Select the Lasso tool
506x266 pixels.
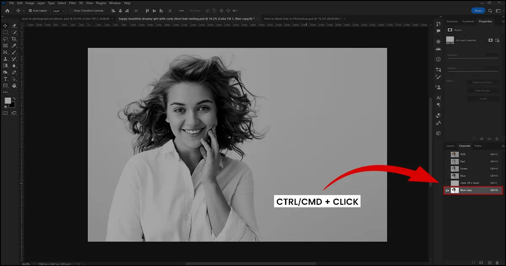[5, 39]
